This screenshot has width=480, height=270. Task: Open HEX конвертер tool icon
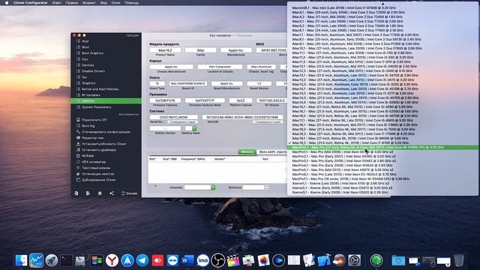[x=78, y=162]
